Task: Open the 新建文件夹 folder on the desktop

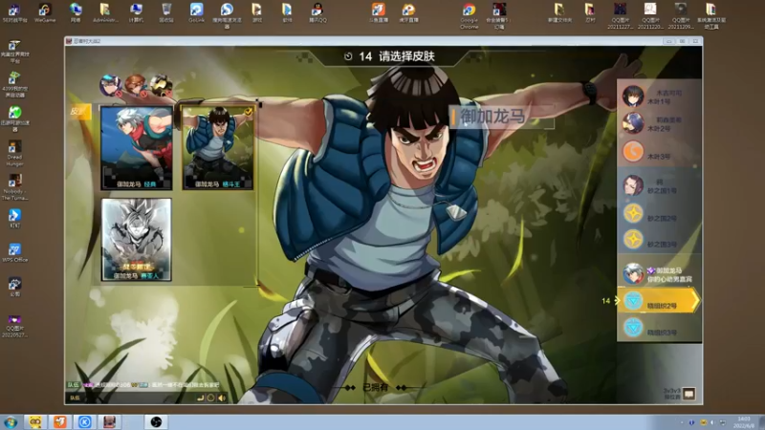Action: pyautogui.click(x=559, y=12)
